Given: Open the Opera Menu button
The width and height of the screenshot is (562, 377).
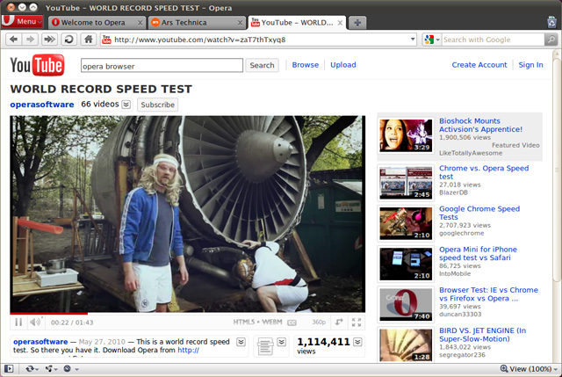Looking at the screenshot, I should pos(22,21).
